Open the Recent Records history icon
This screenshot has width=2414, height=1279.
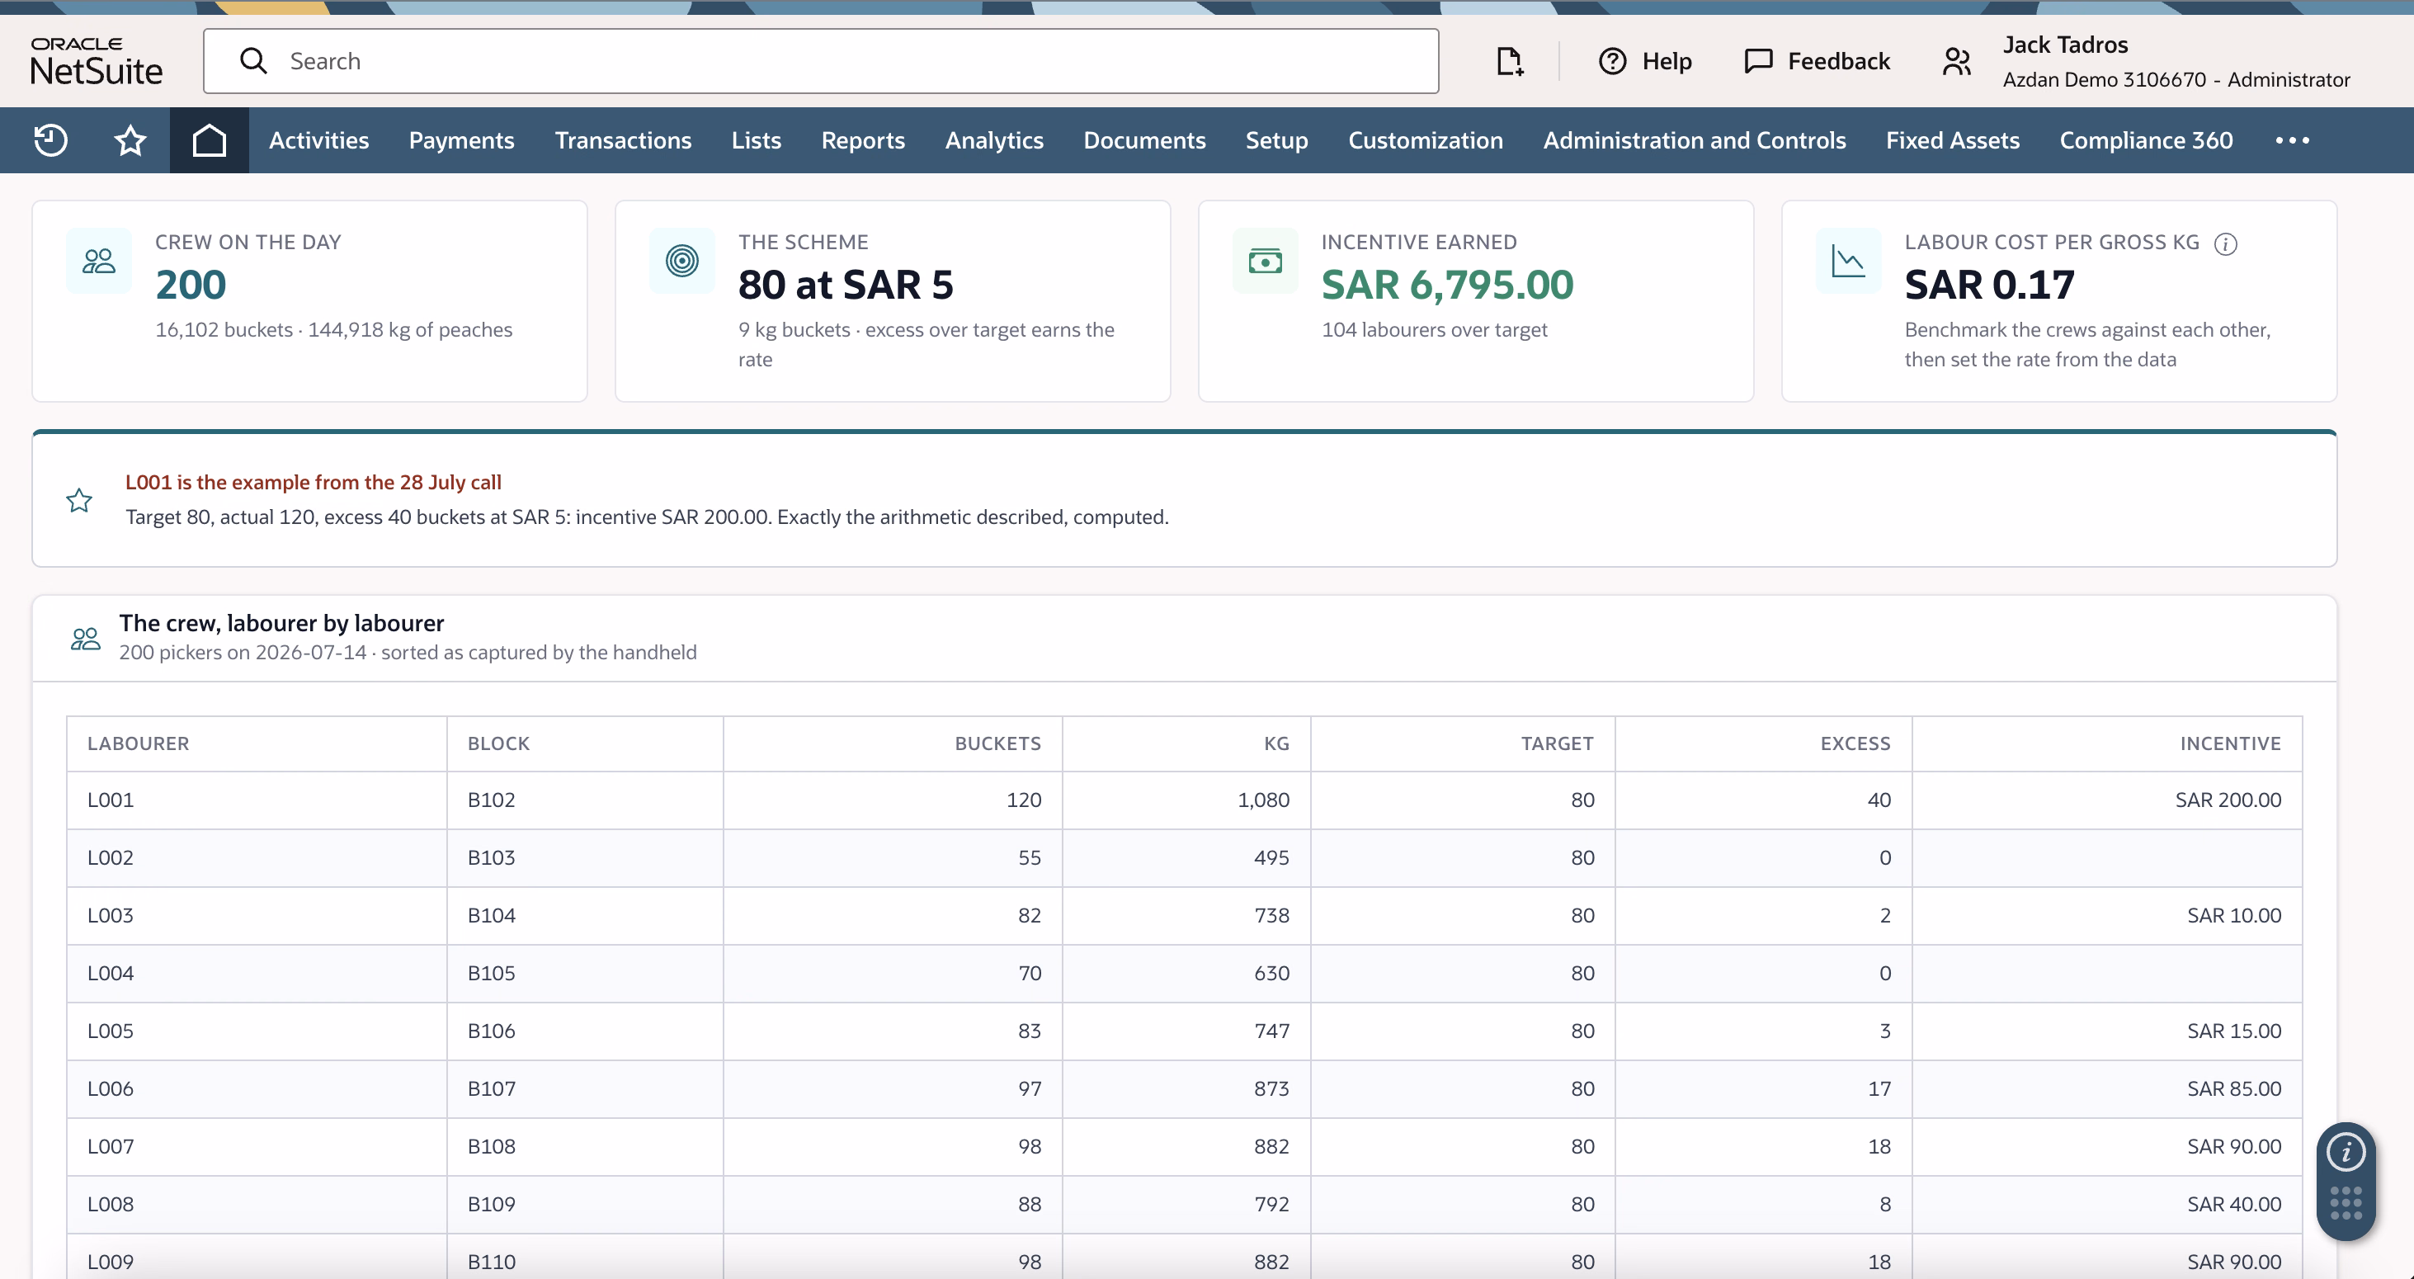[x=50, y=140]
